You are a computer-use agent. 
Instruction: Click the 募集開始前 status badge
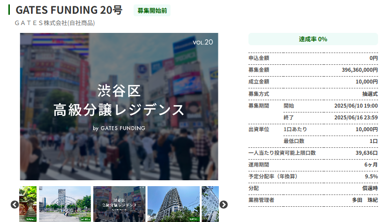click(152, 11)
